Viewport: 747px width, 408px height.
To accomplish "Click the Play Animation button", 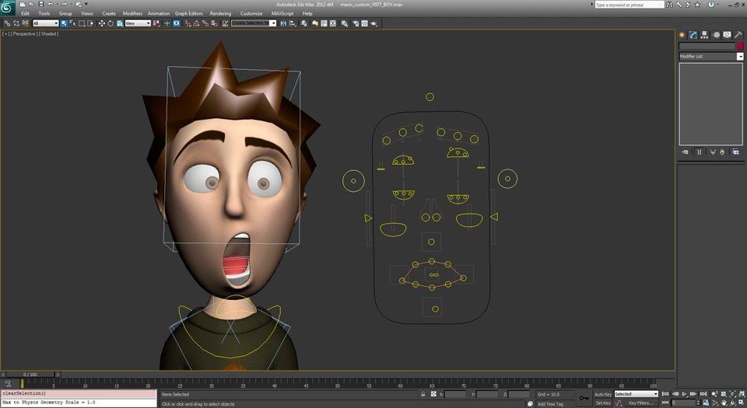I will click(x=684, y=394).
